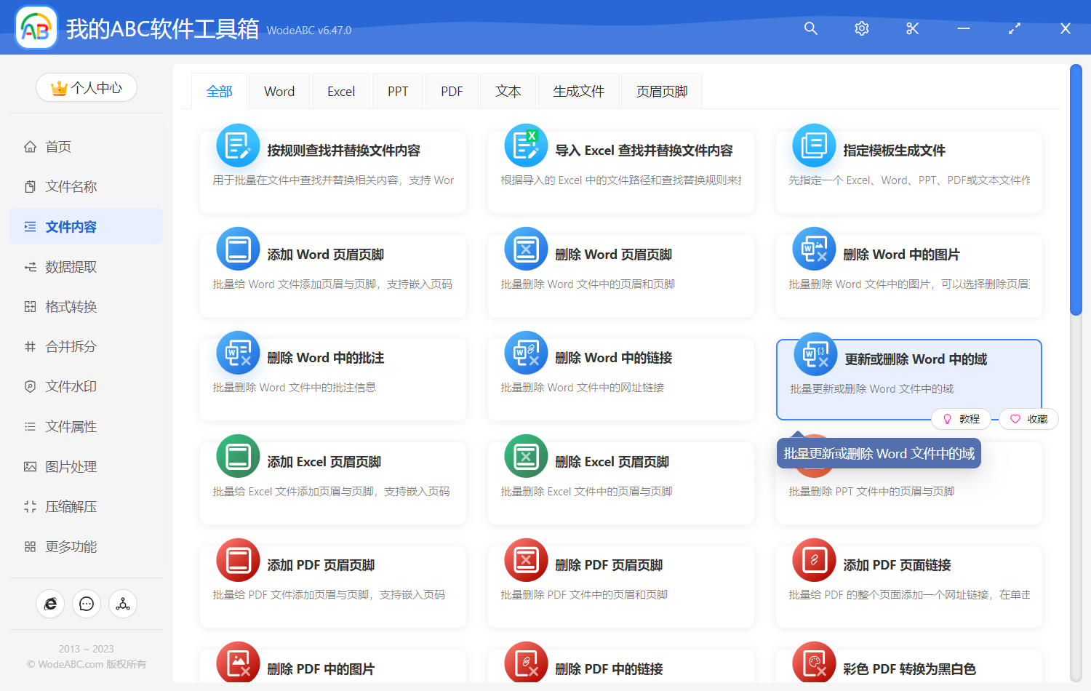Switch to the 页眉页脚 tab
The height and width of the screenshot is (691, 1091).
coord(661,90)
